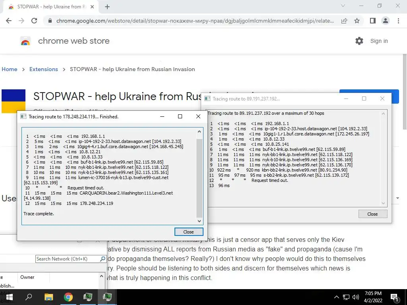Go back in Chrome navigation

point(9,21)
